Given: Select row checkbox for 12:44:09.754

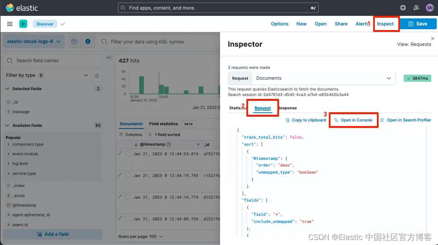Looking at the screenshot, I should pos(128,218).
